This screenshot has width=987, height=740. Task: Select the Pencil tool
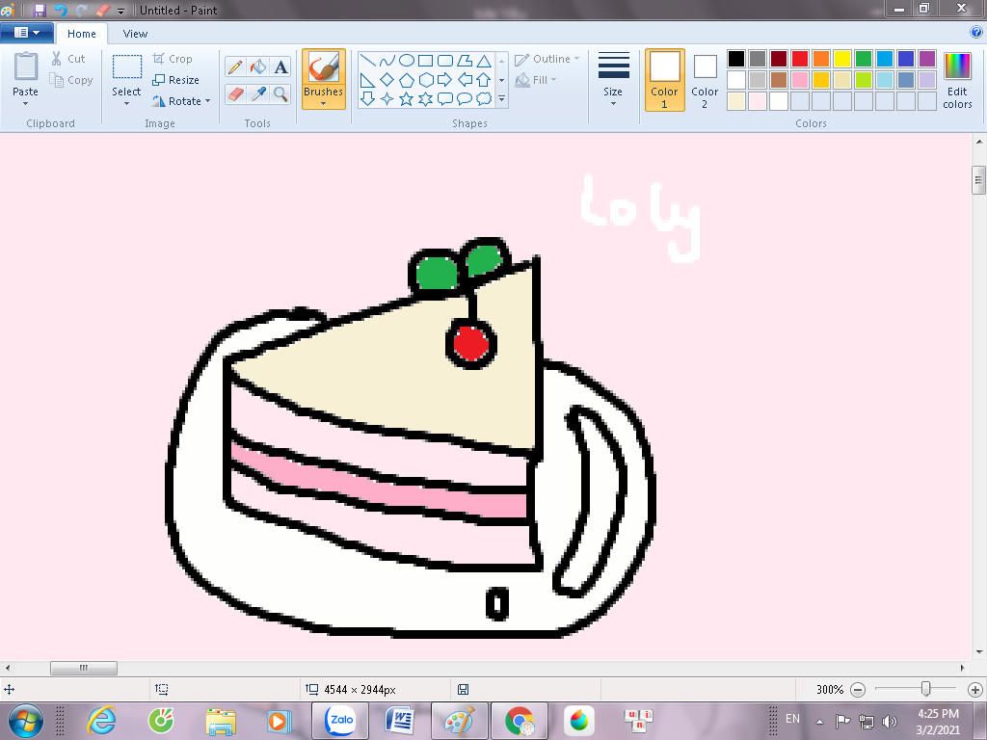(235, 66)
